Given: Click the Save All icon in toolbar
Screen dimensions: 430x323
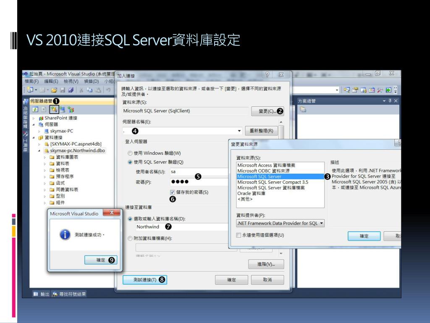Looking at the screenshot, I should click(x=71, y=90).
